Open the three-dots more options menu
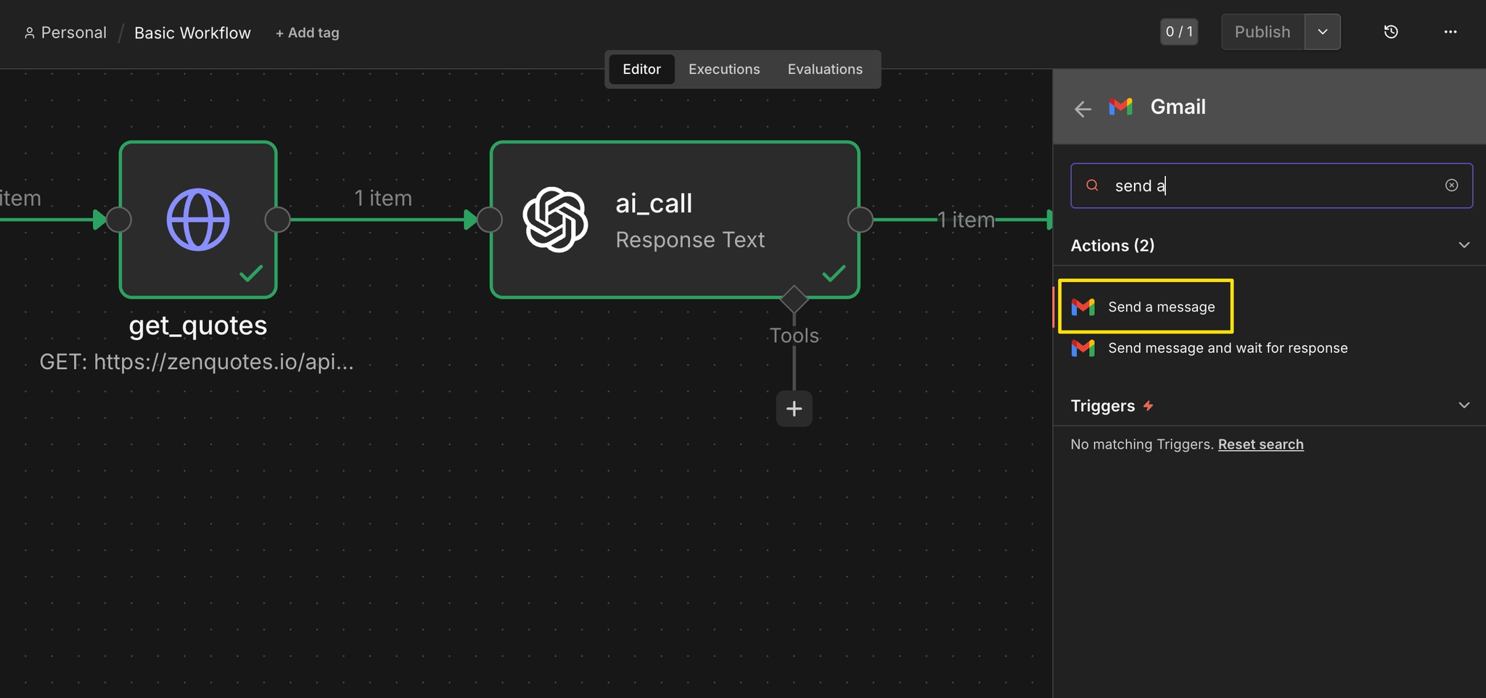Viewport: 1486px width, 698px height. [x=1450, y=32]
